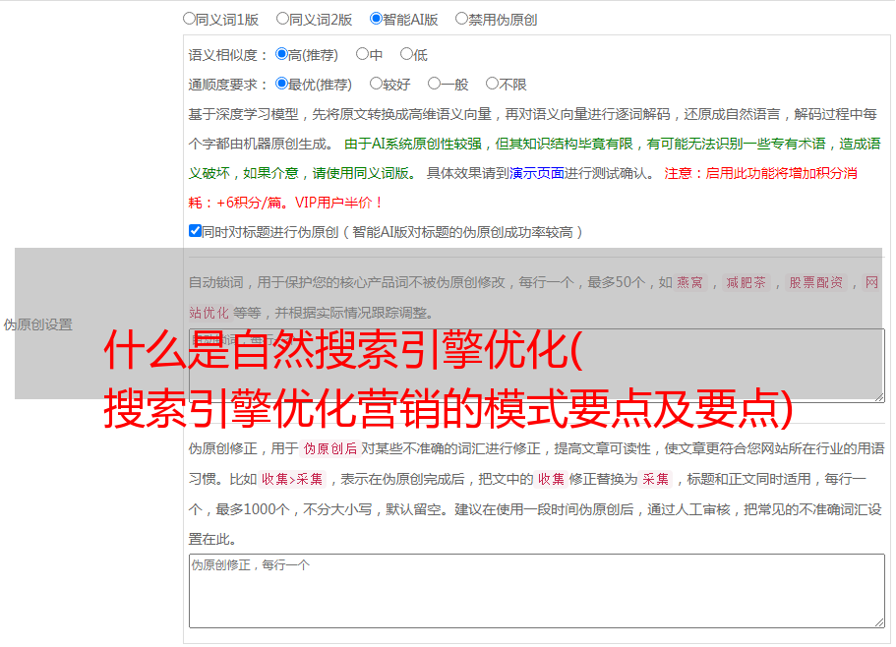Screen dimensions: 896x647
Task: Set 语义相似度 to 中
Action: click(362, 54)
